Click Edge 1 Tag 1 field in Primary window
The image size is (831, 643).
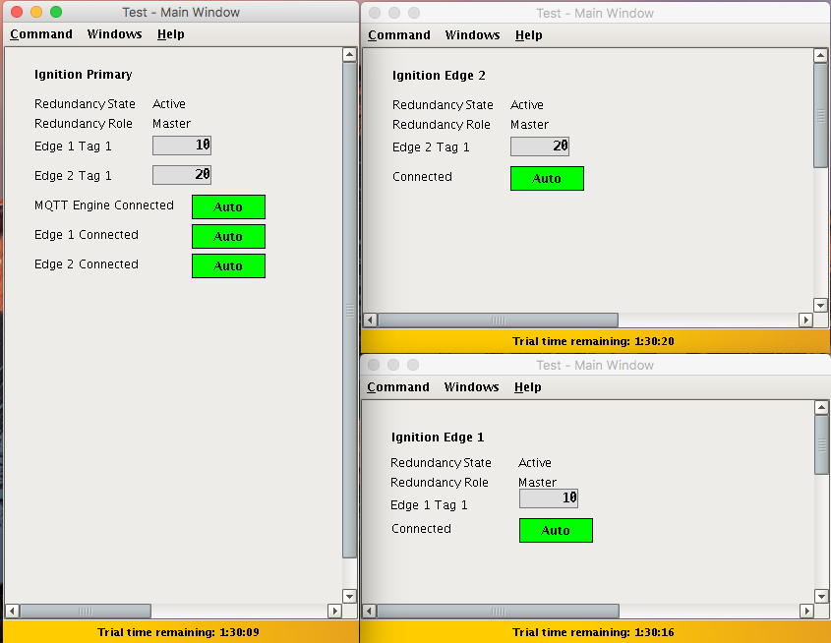[182, 146]
